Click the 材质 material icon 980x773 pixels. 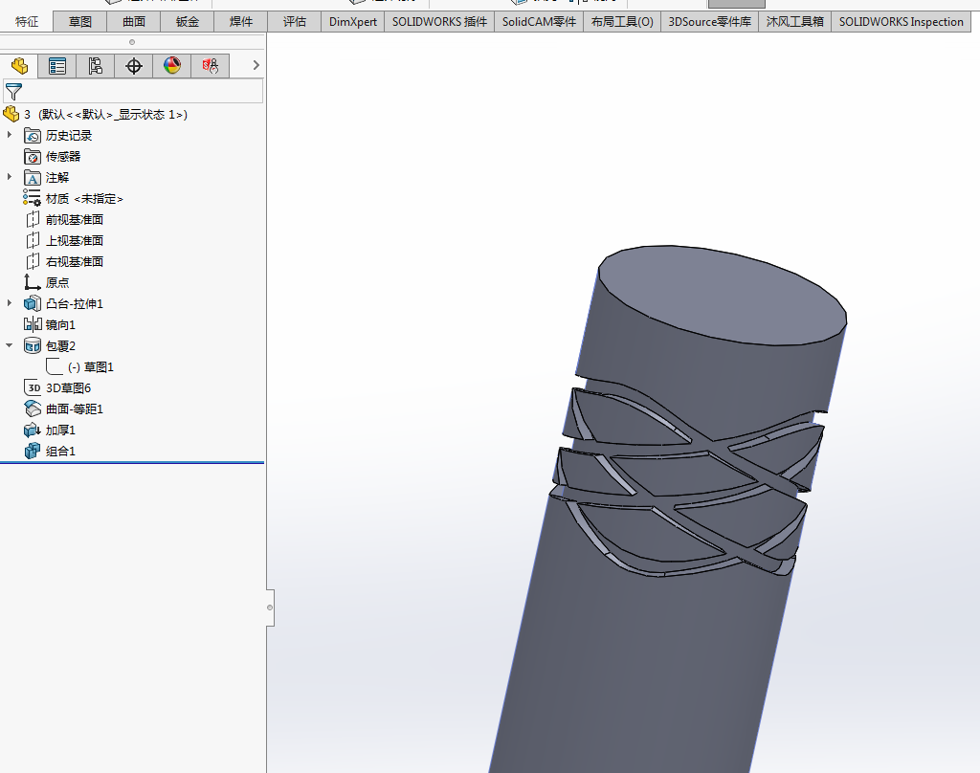coord(33,198)
